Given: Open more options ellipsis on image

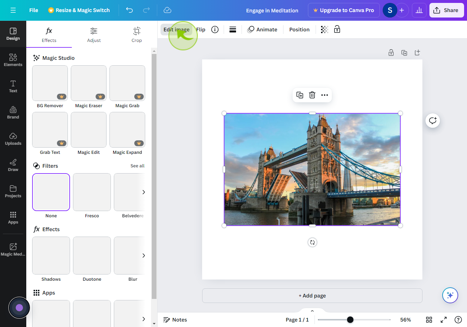Looking at the screenshot, I should (325, 95).
